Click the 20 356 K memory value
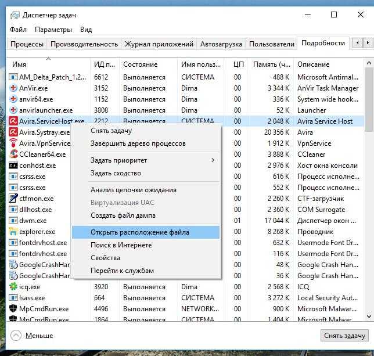Screen dimensions: 374x356 click(x=276, y=132)
